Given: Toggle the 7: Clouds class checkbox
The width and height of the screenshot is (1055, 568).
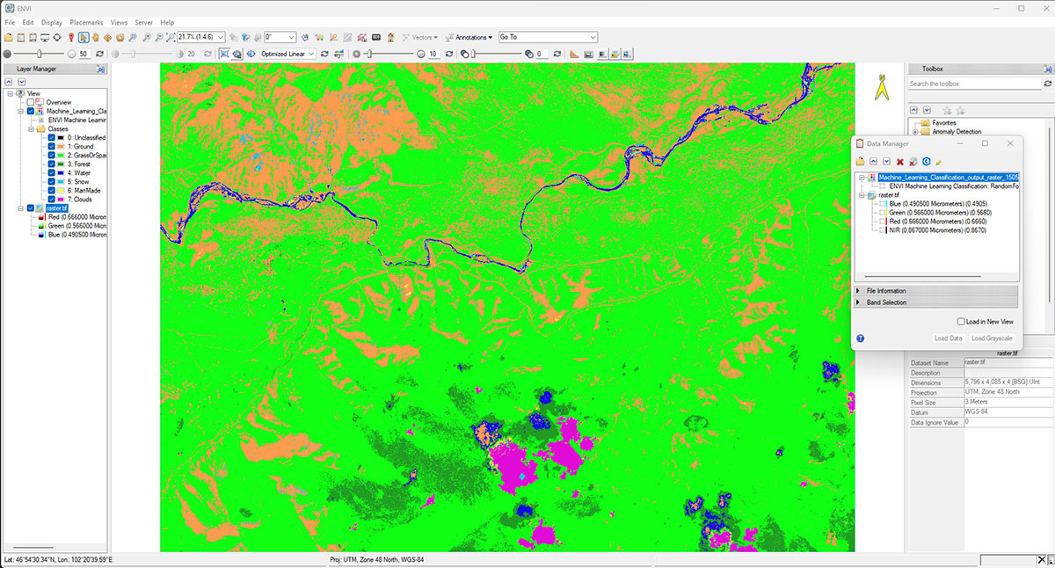Looking at the screenshot, I should click(x=52, y=200).
